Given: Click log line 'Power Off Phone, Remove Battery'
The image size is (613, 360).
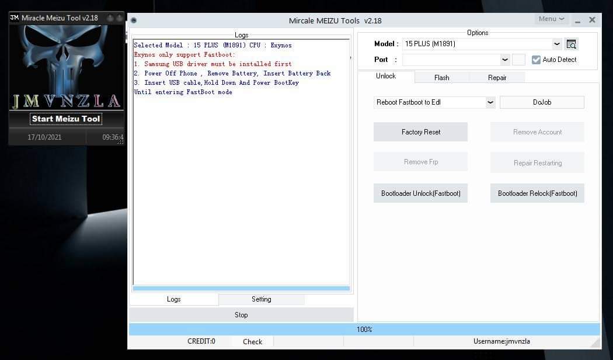Looking at the screenshot, I should [x=232, y=74].
